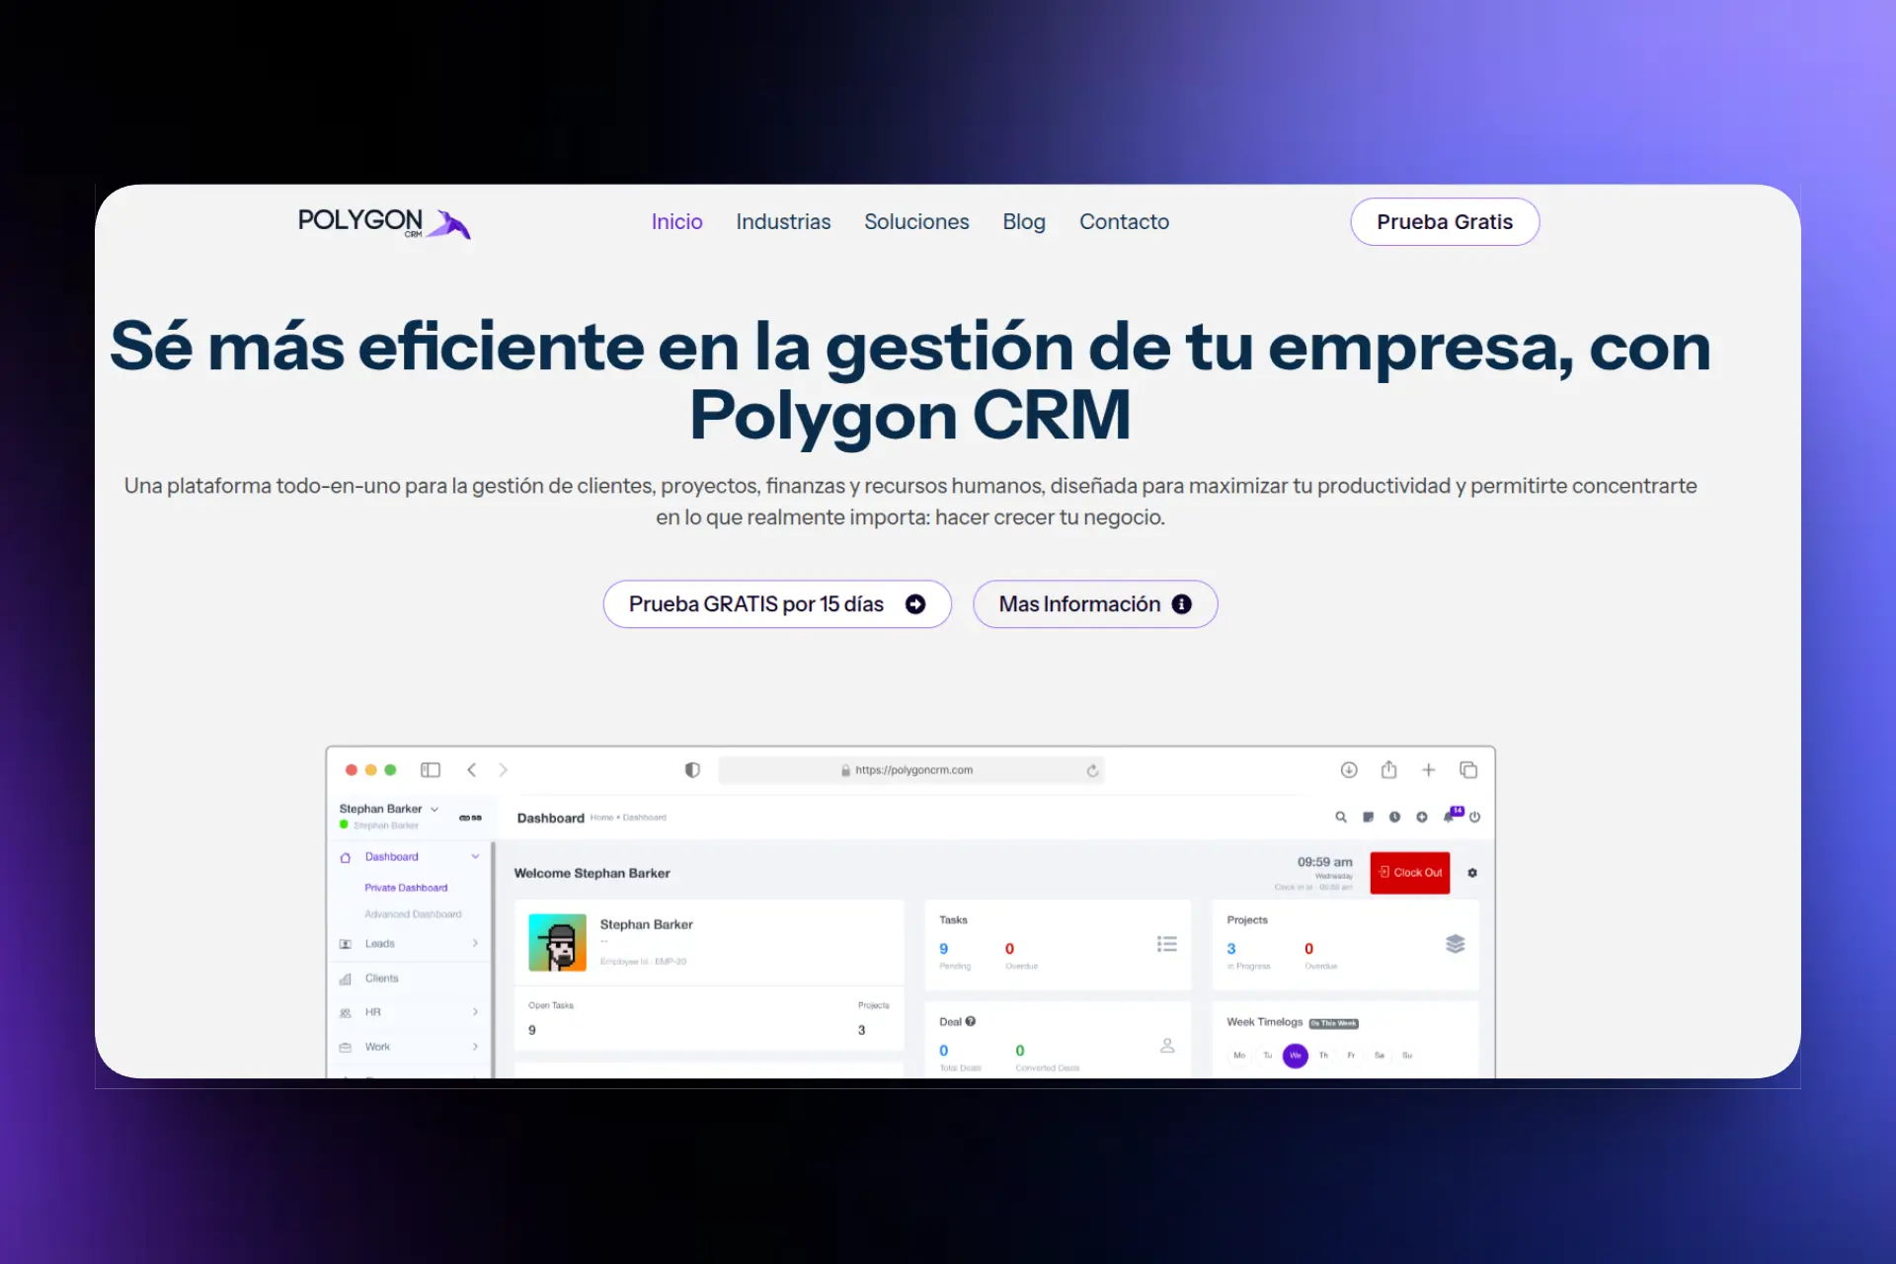Image resolution: width=1896 pixels, height=1264 pixels.
Task: Open notifications bell showing 14 alerts
Action: click(1448, 820)
